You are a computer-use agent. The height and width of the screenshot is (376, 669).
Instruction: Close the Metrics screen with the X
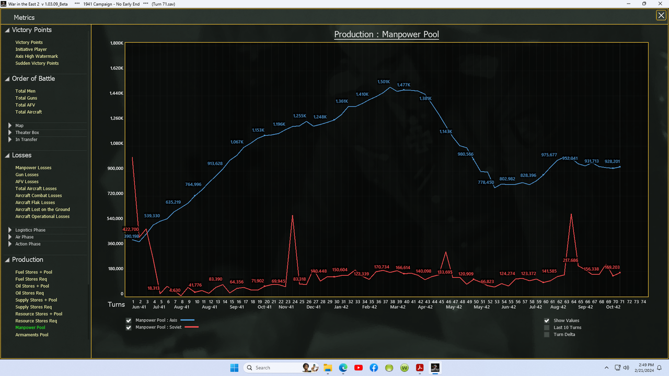pyautogui.click(x=661, y=16)
